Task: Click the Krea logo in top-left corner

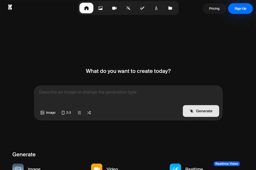Action: tap(10, 7)
